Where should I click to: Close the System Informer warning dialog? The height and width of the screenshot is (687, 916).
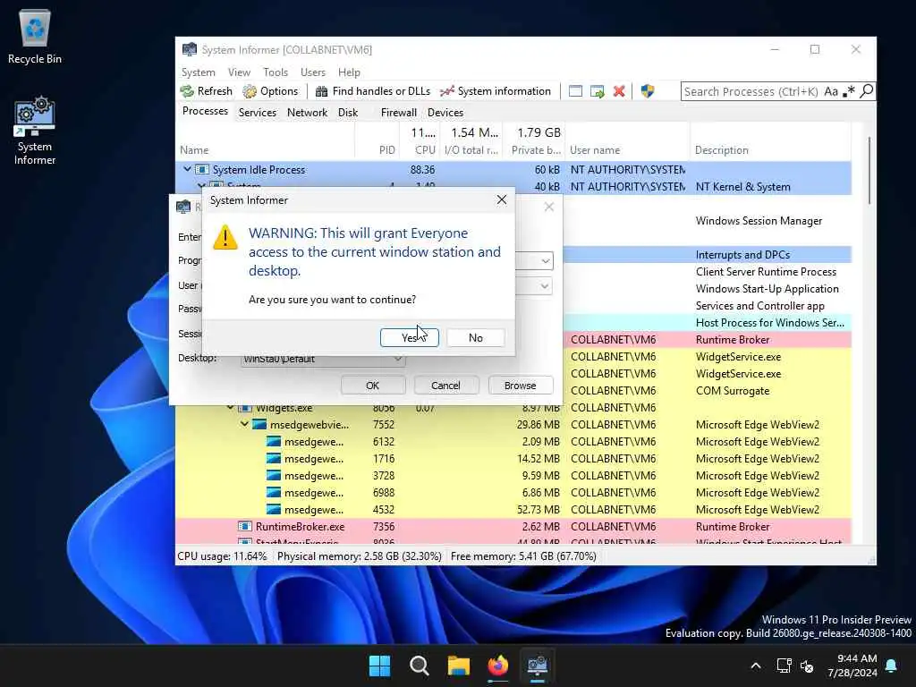click(x=501, y=199)
